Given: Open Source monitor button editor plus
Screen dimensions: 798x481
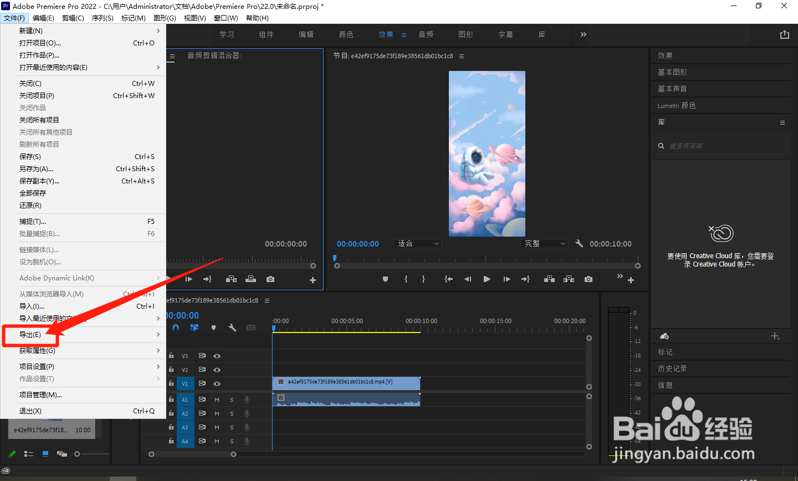Looking at the screenshot, I should tap(313, 280).
